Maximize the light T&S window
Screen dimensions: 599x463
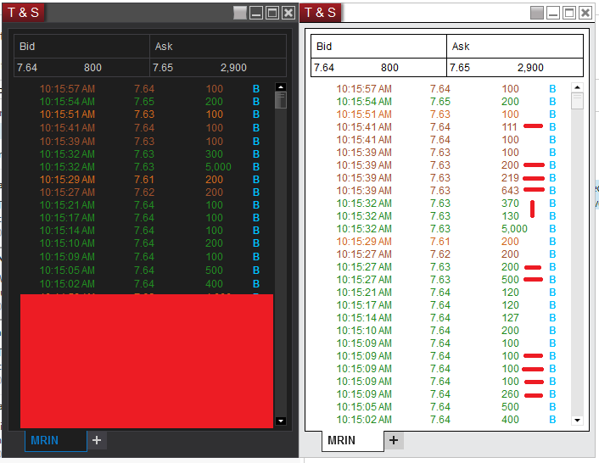pyautogui.click(x=568, y=13)
